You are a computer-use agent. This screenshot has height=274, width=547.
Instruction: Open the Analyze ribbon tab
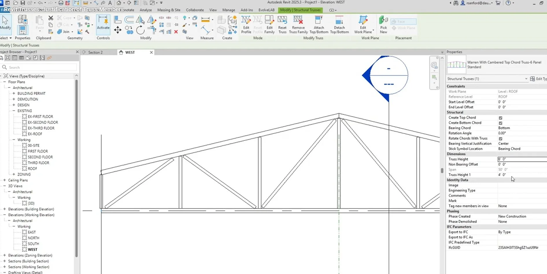point(145,10)
